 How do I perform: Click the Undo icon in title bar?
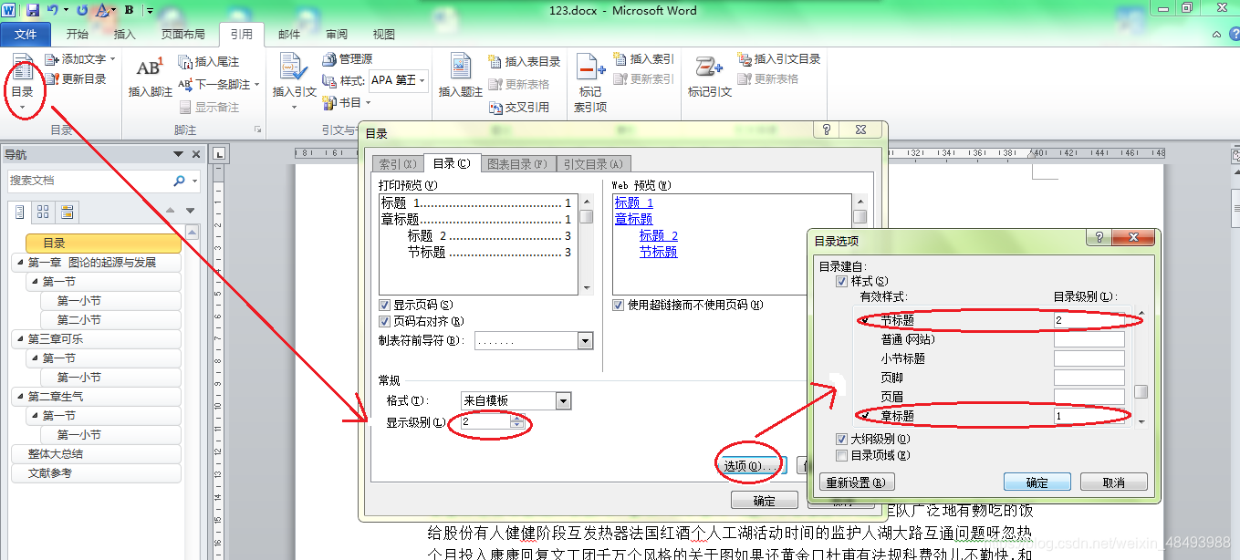(53, 10)
